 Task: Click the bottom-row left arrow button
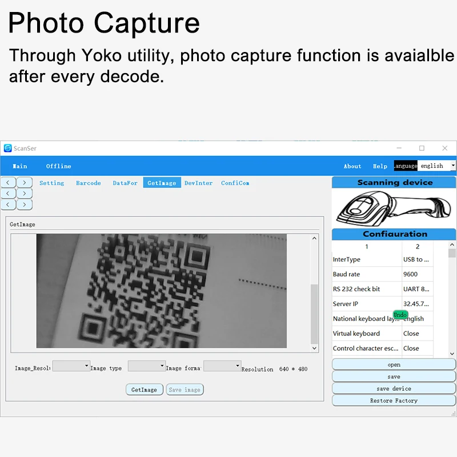point(8,205)
